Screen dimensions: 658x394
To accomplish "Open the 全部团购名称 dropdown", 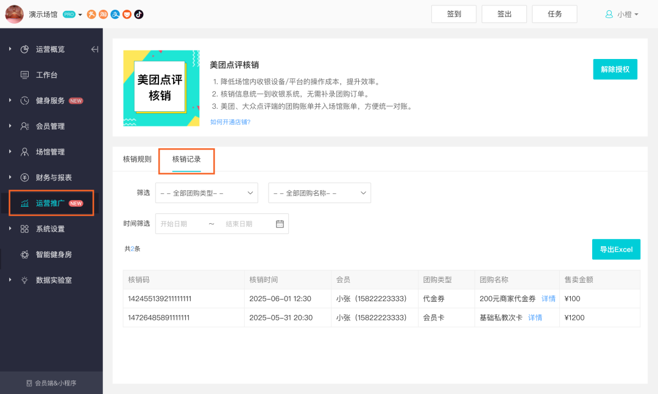I will point(319,193).
